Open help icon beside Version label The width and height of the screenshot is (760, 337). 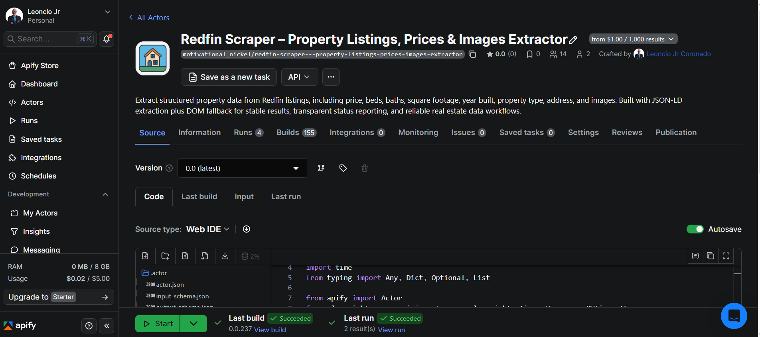click(x=169, y=168)
